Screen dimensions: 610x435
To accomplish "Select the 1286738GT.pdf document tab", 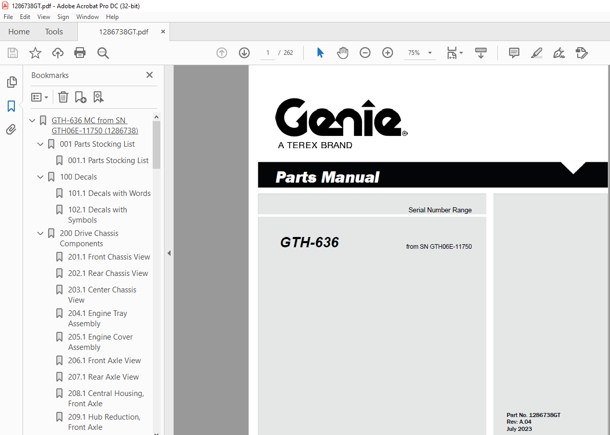I will [x=123, y=32].
